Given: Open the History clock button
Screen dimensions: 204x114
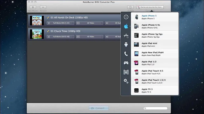Looking at the screenshot, I should (130, 7).
